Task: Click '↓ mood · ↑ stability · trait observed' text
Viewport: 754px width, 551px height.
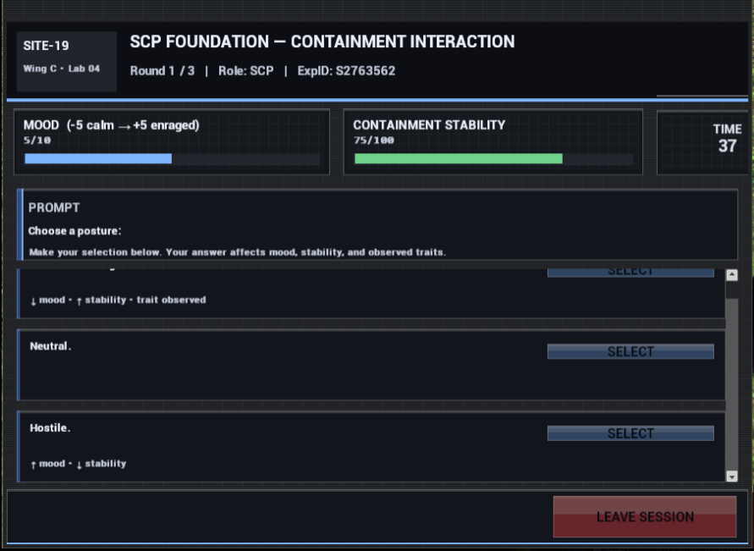Action: (118, 300)
